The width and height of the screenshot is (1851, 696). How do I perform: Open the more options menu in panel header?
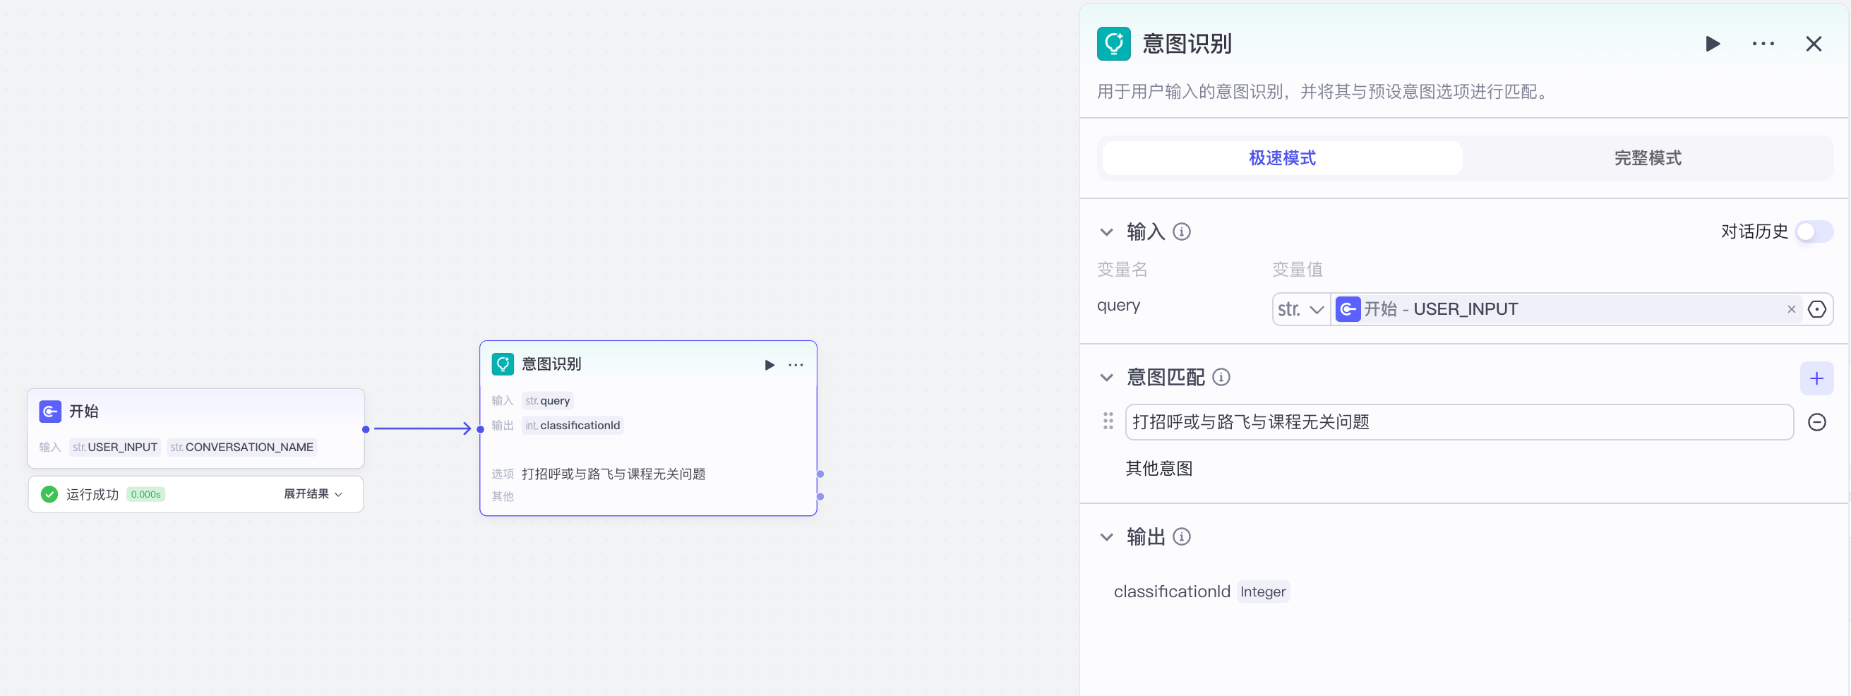click(x=1763, y=44)
